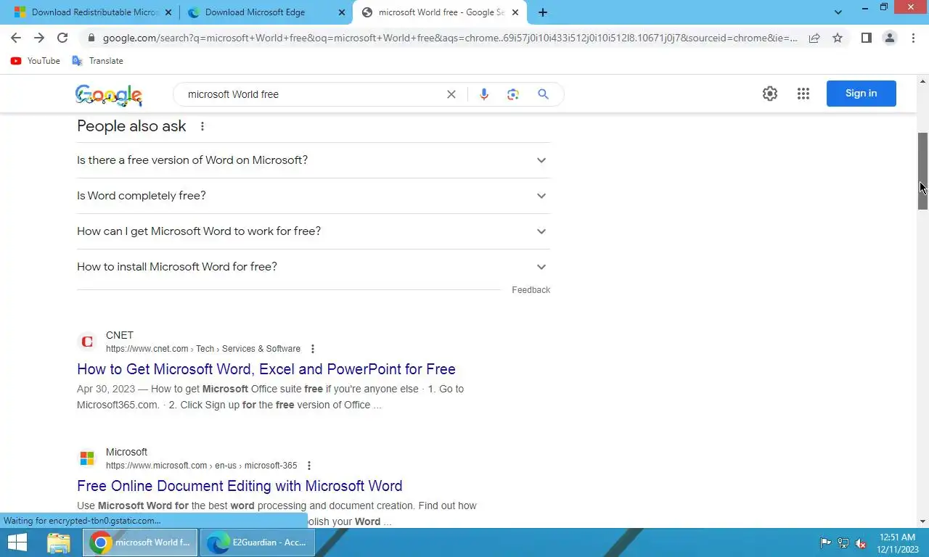
Task: Expand 'How can I get Microsoft Word'
Action: click(314, 231)
